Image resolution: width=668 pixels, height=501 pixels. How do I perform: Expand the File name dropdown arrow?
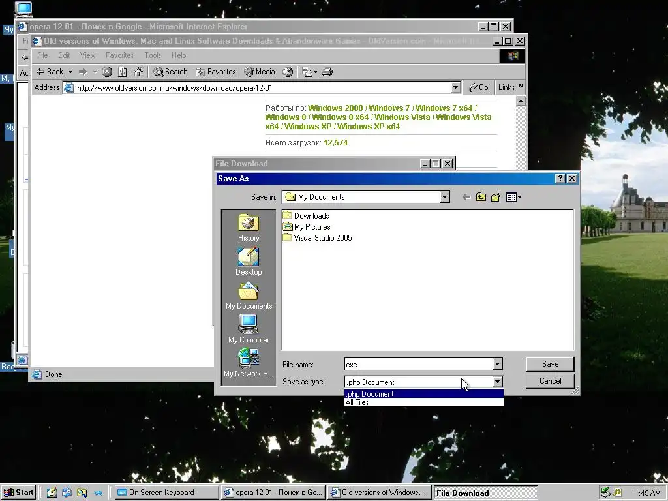point(497,364)
